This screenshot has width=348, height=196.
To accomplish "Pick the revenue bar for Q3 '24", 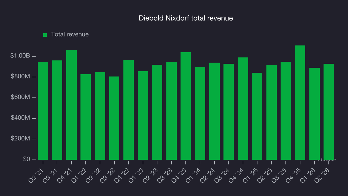I will pos(229,112).
